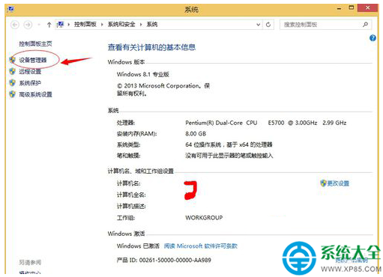Focus the 搜索控制面板 search box

point(325,25)
